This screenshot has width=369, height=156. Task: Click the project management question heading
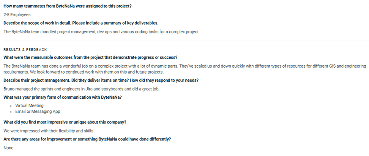(x=101, y=80)
